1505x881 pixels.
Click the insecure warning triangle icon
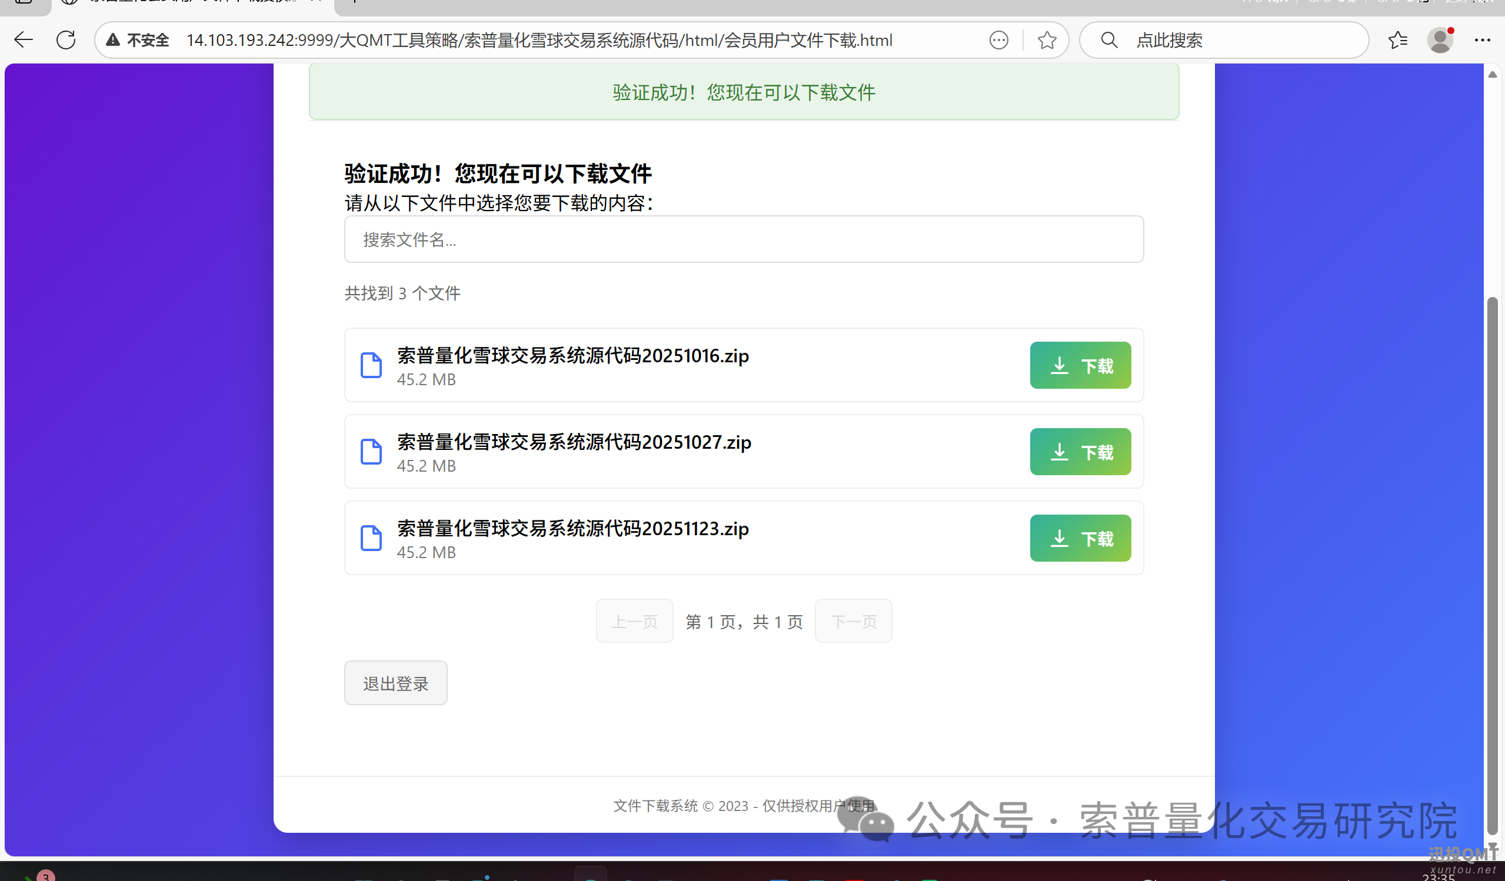[113, 40]
